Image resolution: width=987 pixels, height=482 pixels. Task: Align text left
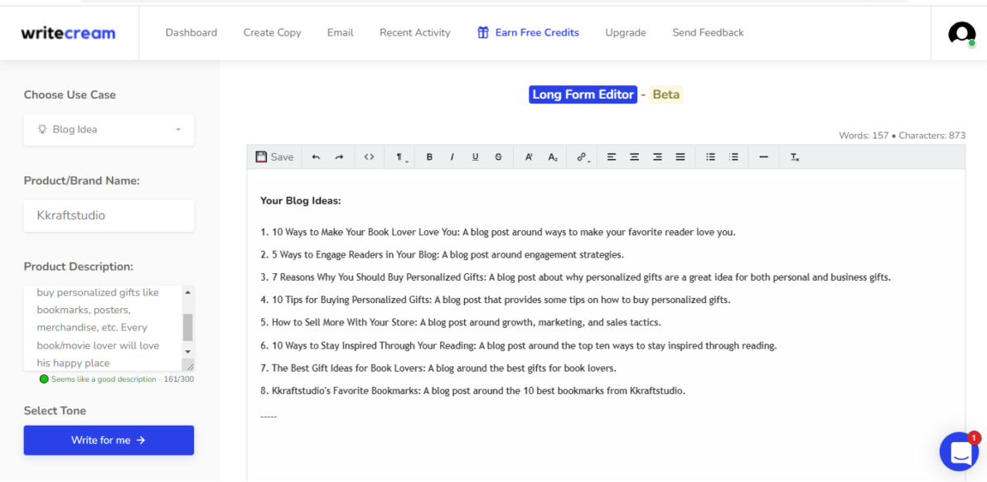[x=612, y=157]
